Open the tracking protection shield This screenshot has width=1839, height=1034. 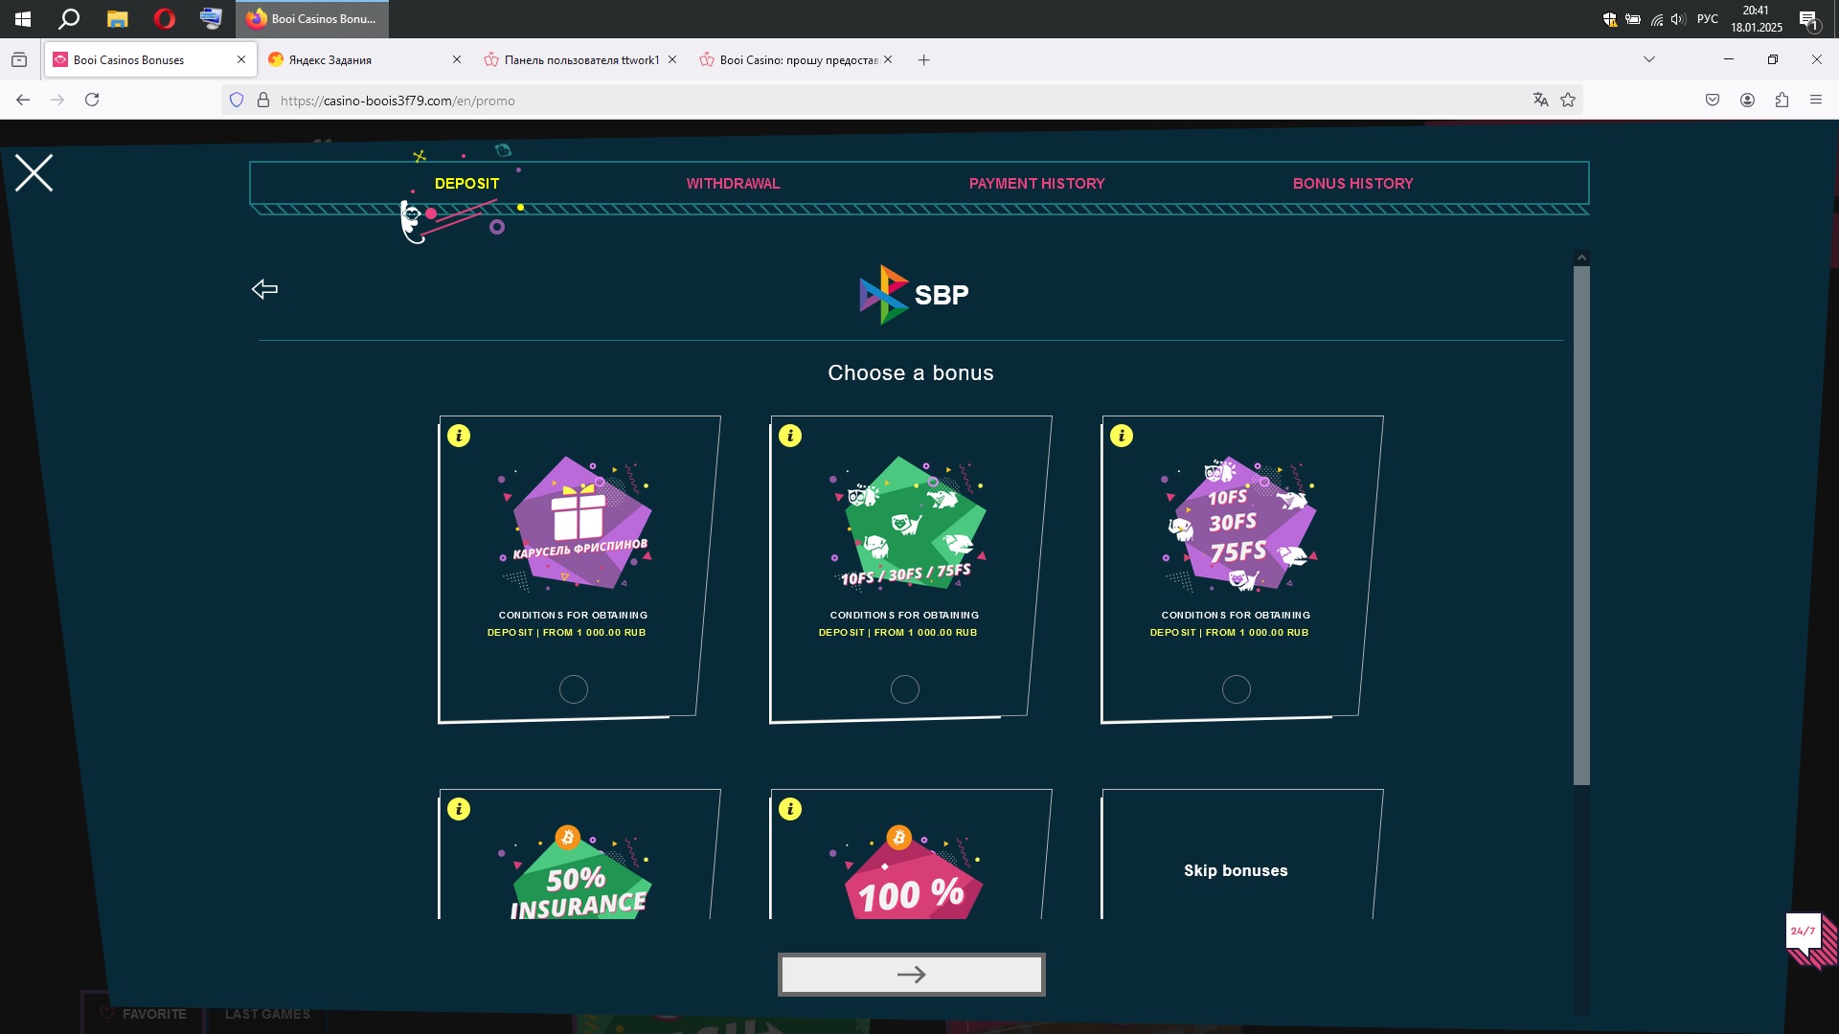tap(237, 100)
